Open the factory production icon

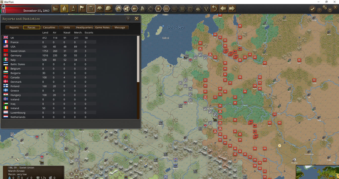56,9
